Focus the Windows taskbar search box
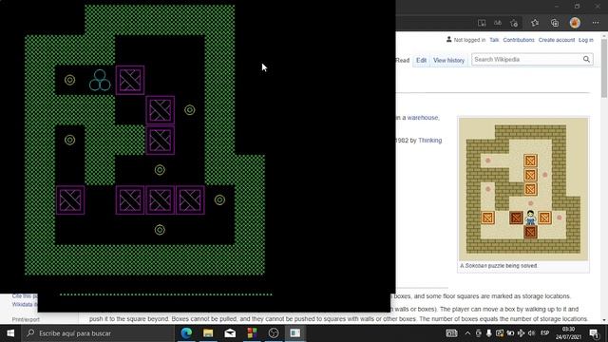This screenshot has height=342, width=608. tap(99, 333)
